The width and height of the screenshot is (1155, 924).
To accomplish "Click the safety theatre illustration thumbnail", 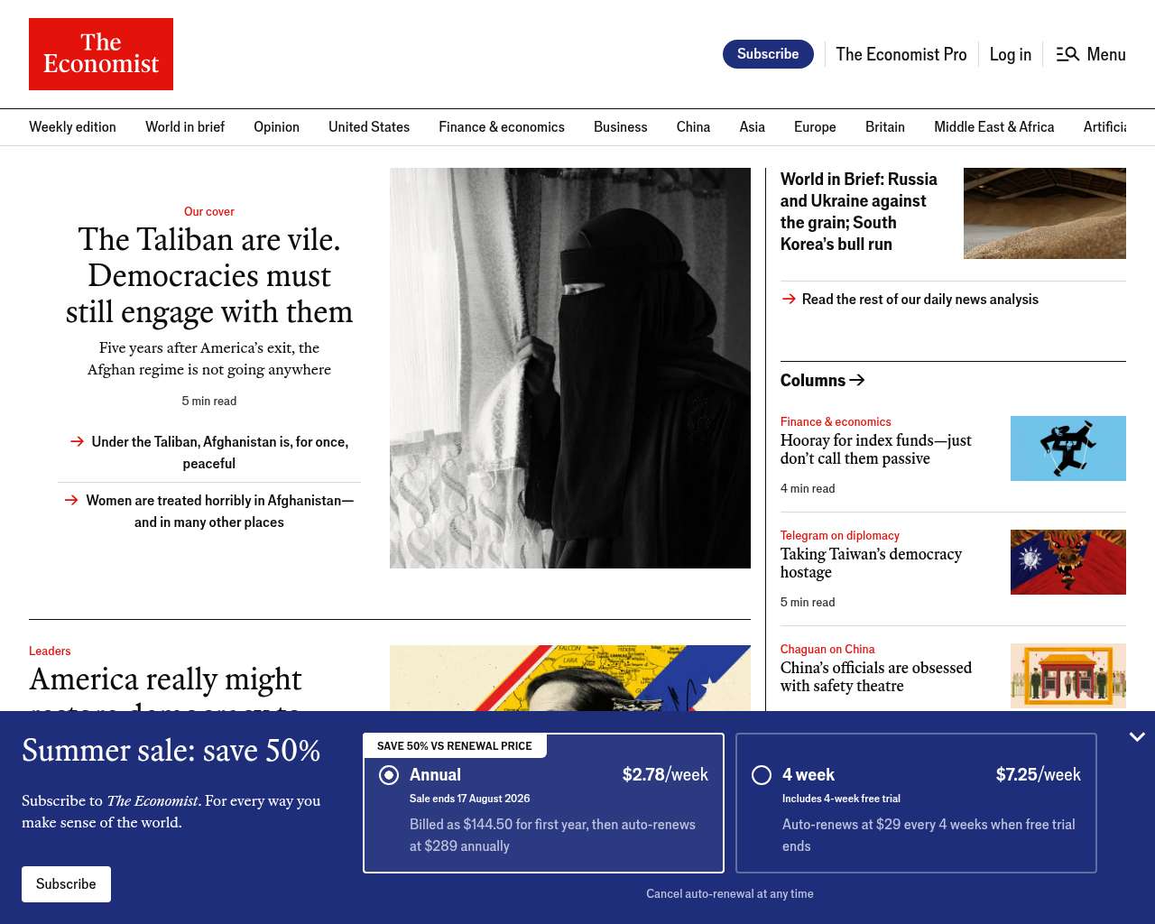I will click(1068, 676).
